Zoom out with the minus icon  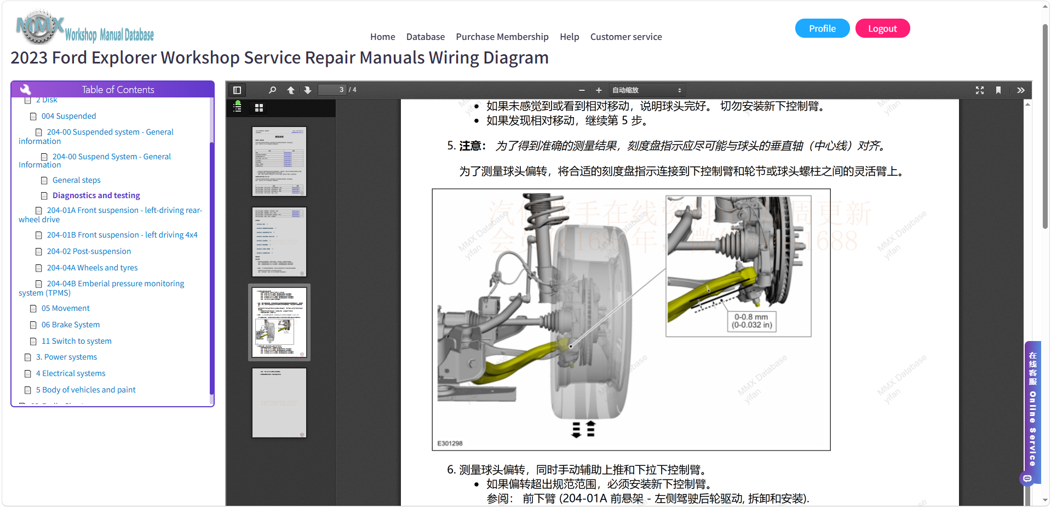pyautogui.click(x=582, y=90)
